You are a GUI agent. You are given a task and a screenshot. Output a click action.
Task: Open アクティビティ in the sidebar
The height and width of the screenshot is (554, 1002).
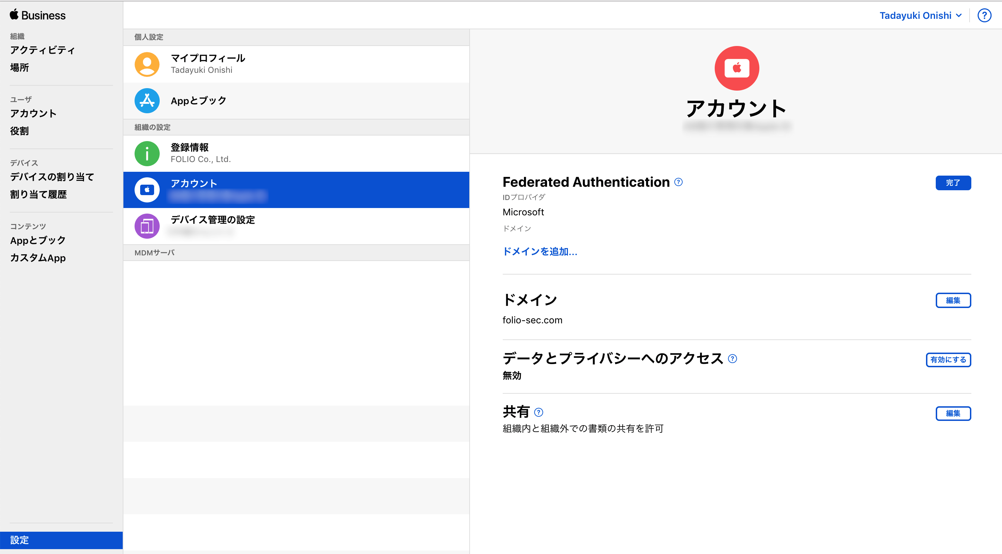pyautogui.click(x=42, y=50)
